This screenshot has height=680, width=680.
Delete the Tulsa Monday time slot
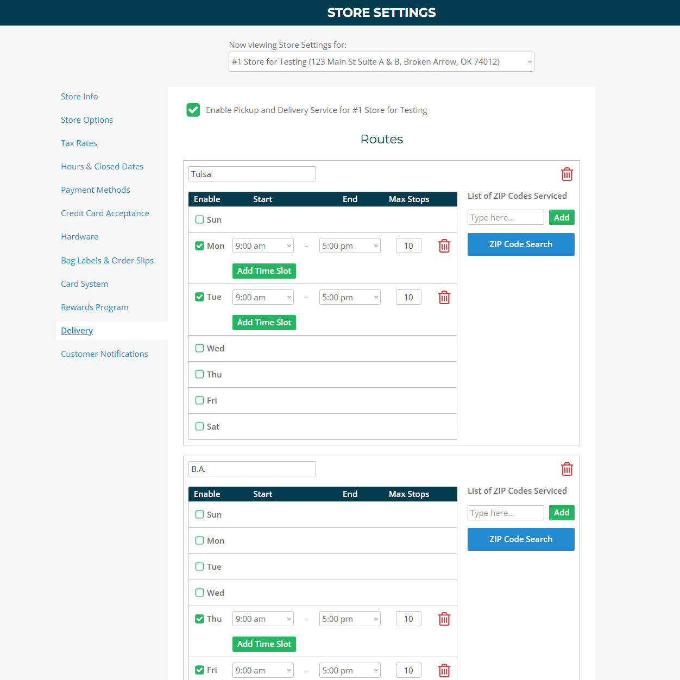(x=444, y=246)
